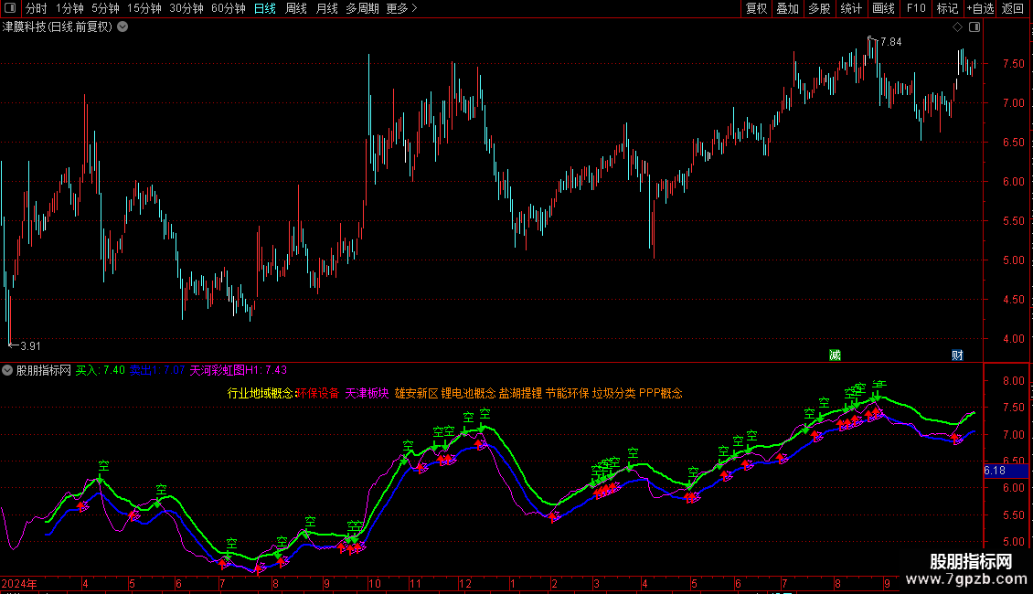Open the 津膜科技 title dropdown arrow

pos(122,27)
